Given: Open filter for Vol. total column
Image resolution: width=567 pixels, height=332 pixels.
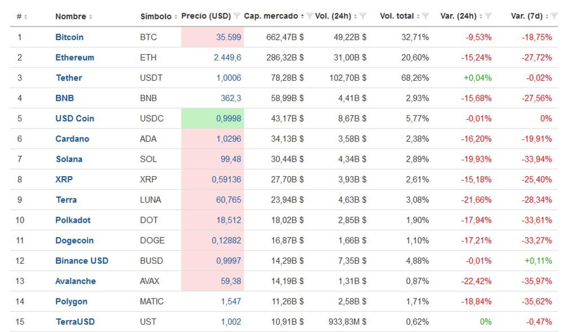Looking at the screenshot, I should coord(425,16).
